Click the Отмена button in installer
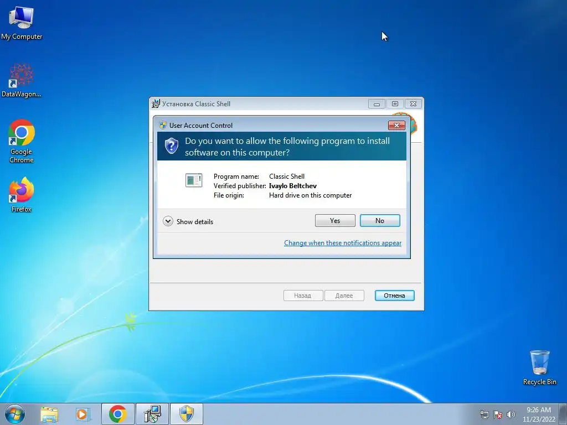This screenshot has height=425, width=567. pos(394,296)
